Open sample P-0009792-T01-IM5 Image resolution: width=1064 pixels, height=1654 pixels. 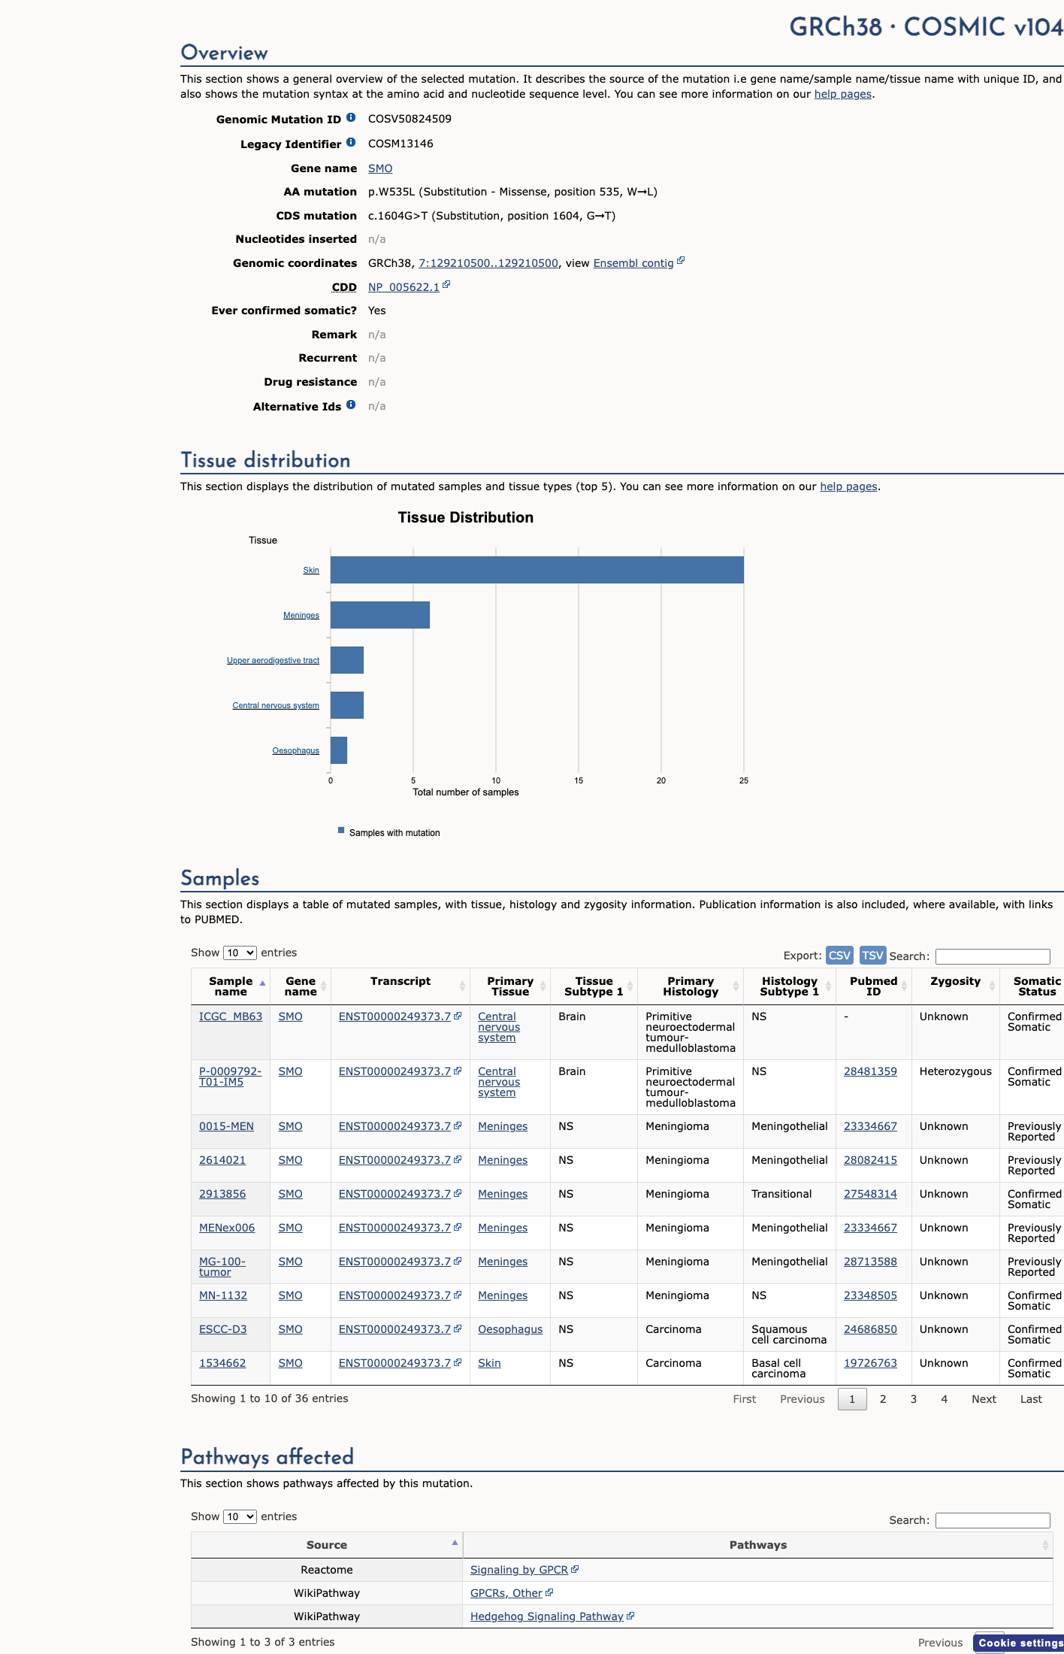point(230,1077)
